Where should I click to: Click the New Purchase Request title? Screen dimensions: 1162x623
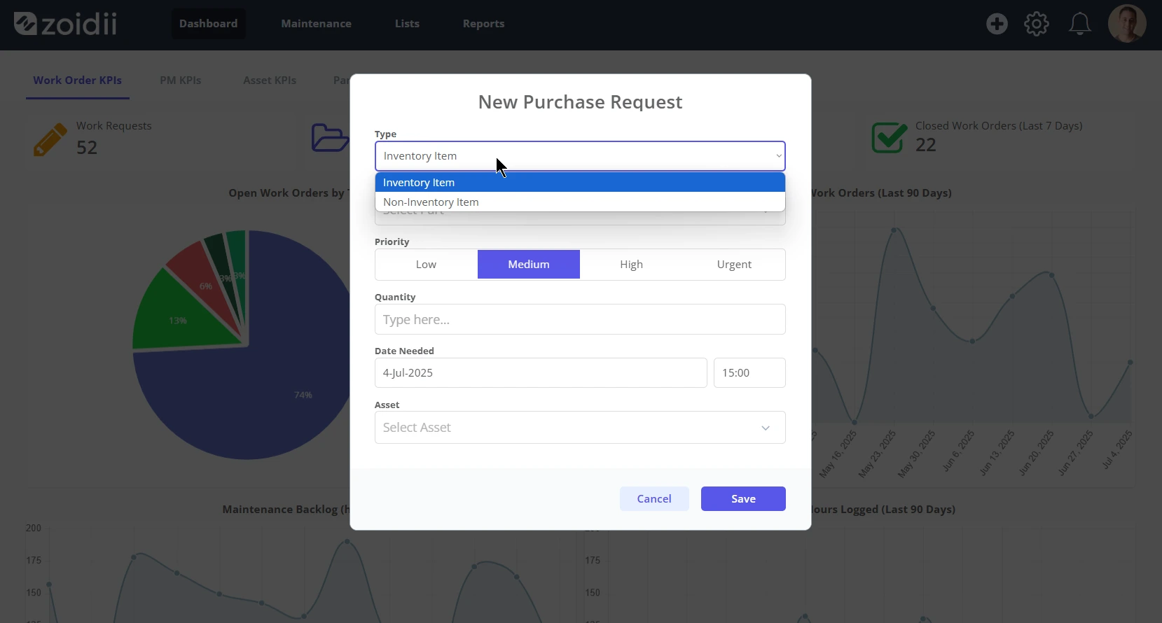click(x=580, y=102)
